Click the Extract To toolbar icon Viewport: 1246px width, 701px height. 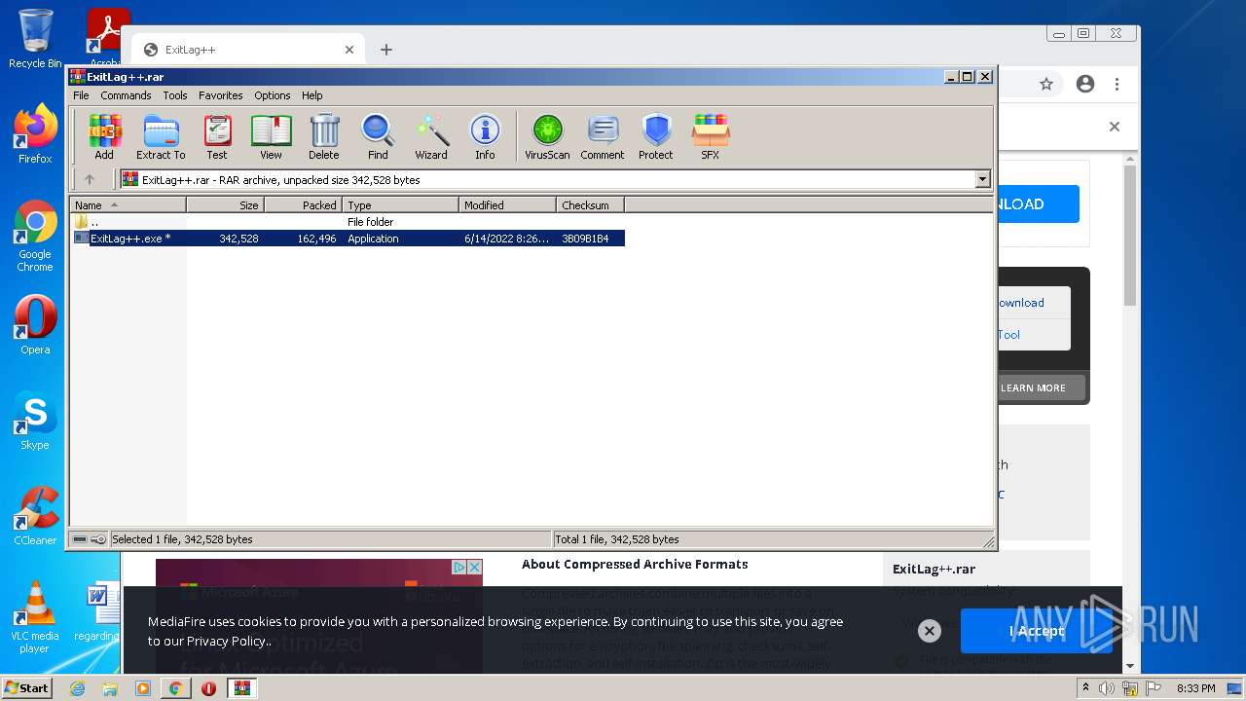(161, 137)
